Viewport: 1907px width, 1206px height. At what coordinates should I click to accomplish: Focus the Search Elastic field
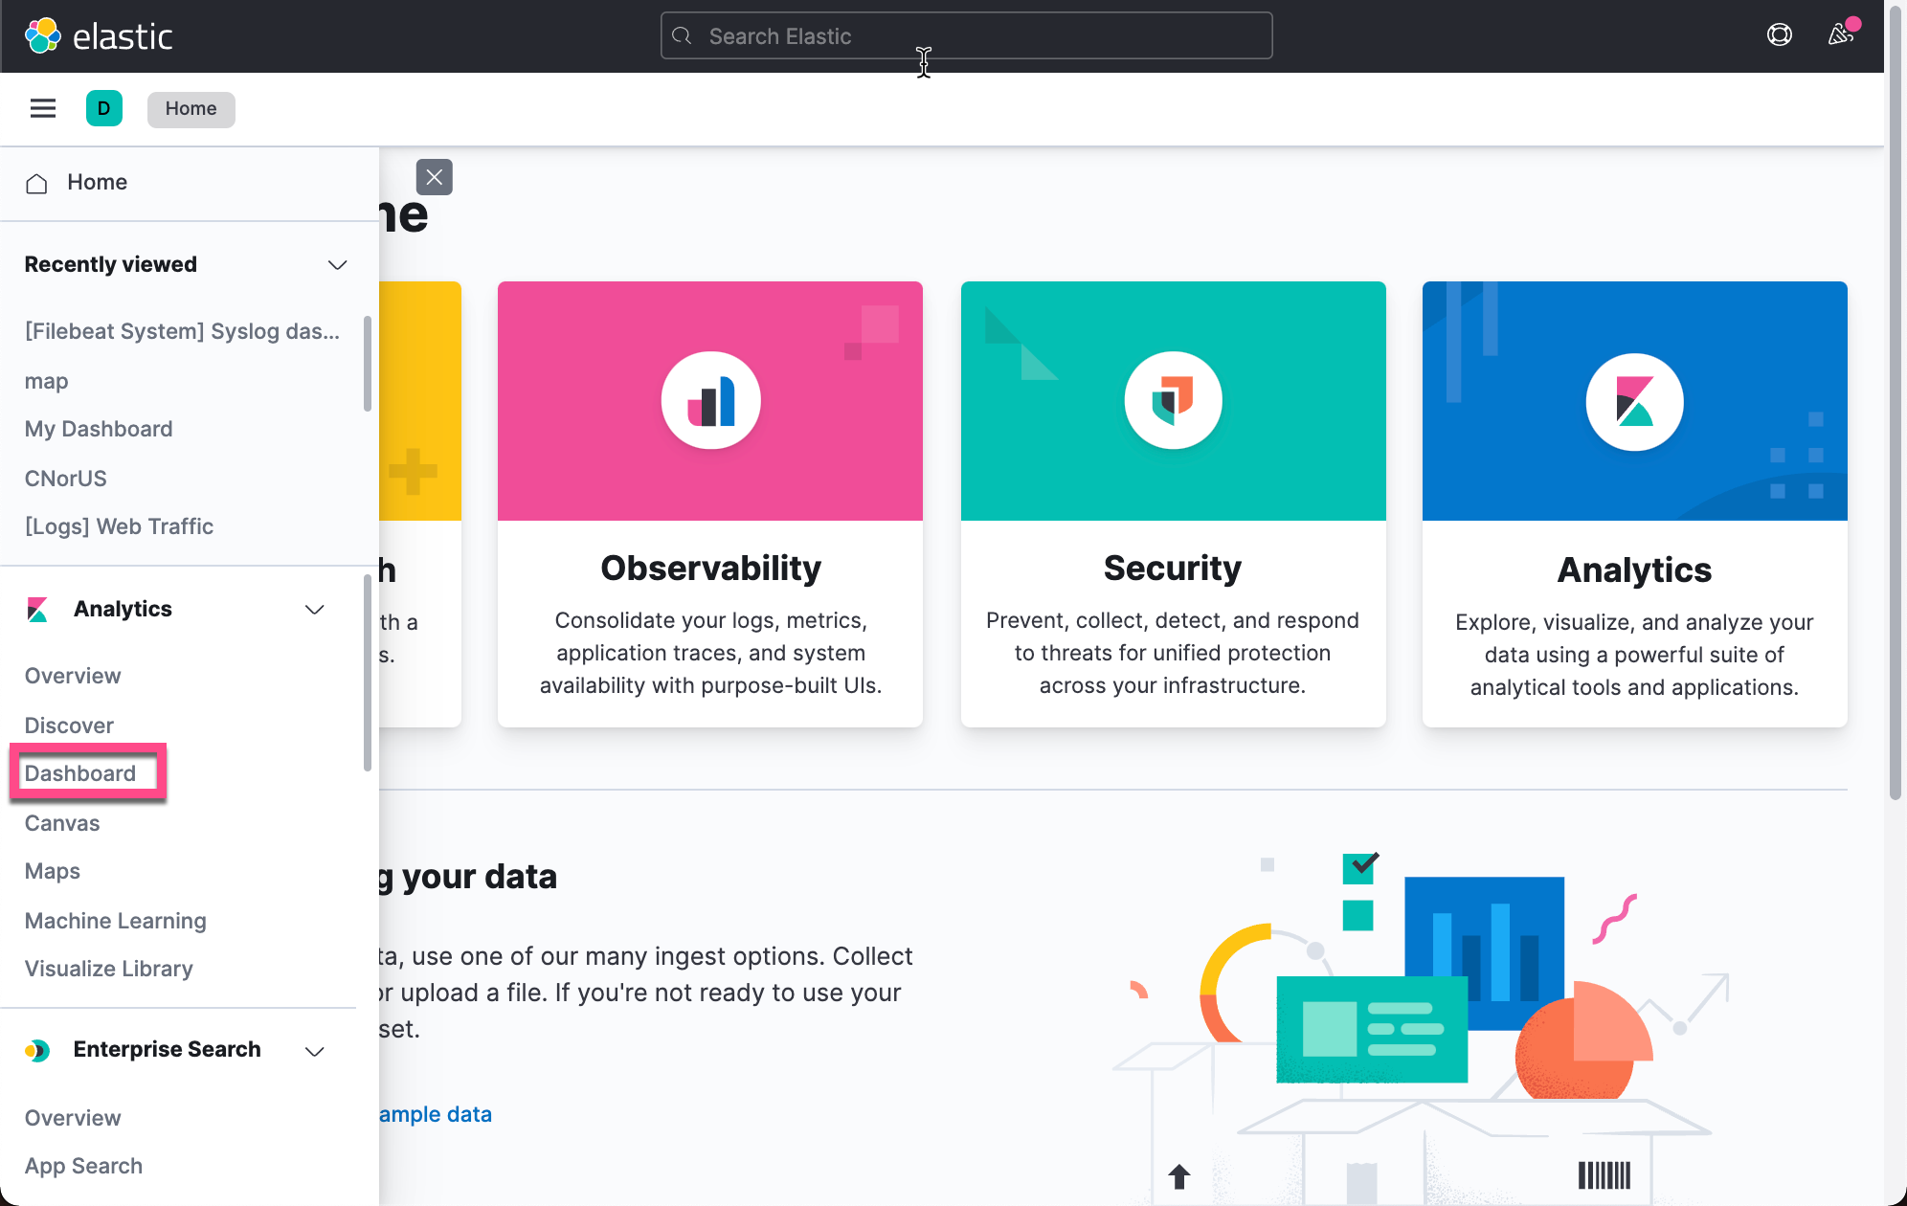point(967,36)
